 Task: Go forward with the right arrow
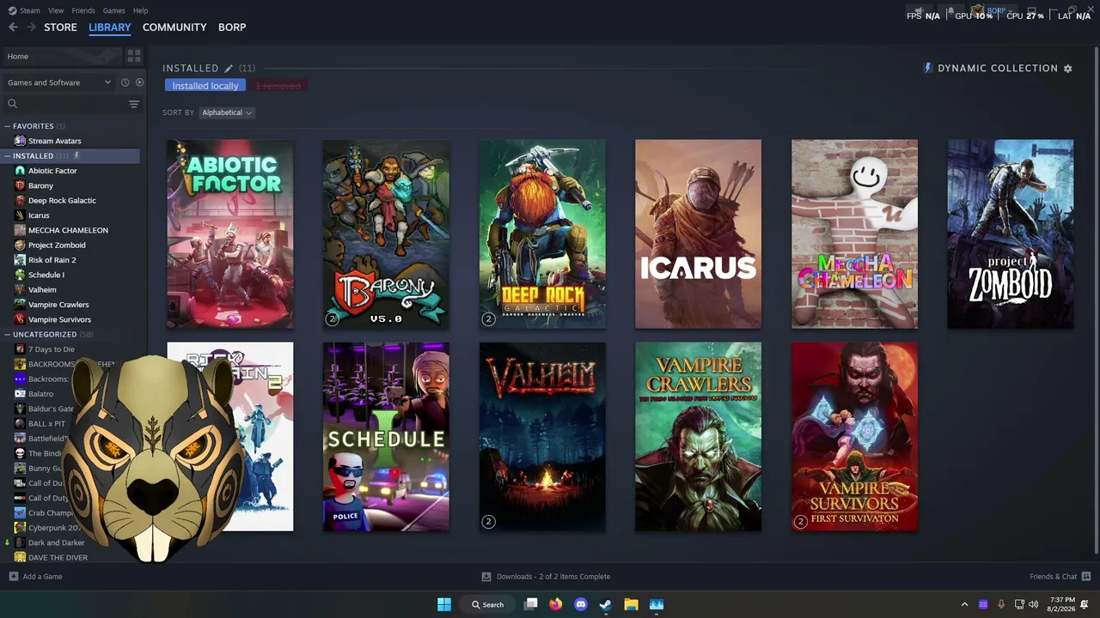click(x=31, y=27)
